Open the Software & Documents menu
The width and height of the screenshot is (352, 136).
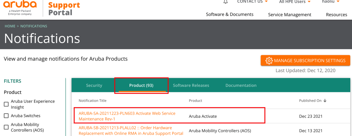(x=230, y=14)
